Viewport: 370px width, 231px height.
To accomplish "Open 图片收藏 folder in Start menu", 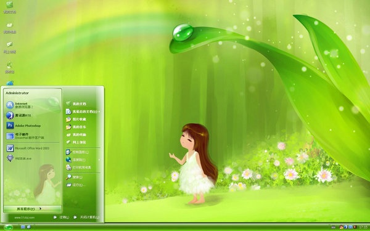I will tap(76, 120).
